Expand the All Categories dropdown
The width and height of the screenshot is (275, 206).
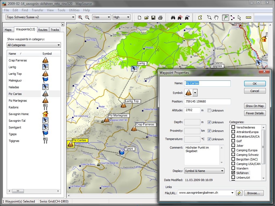point(34,45)
